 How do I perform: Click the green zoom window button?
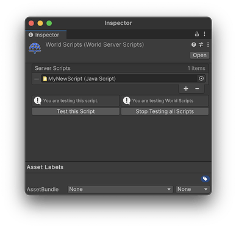click(49, 23)
